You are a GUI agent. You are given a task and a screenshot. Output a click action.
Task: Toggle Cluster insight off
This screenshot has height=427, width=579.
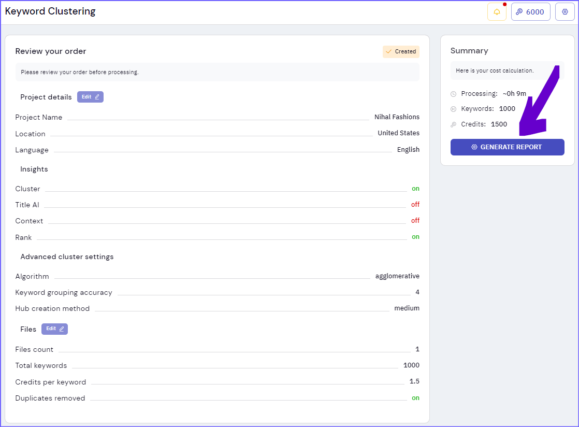pos(415,188)
